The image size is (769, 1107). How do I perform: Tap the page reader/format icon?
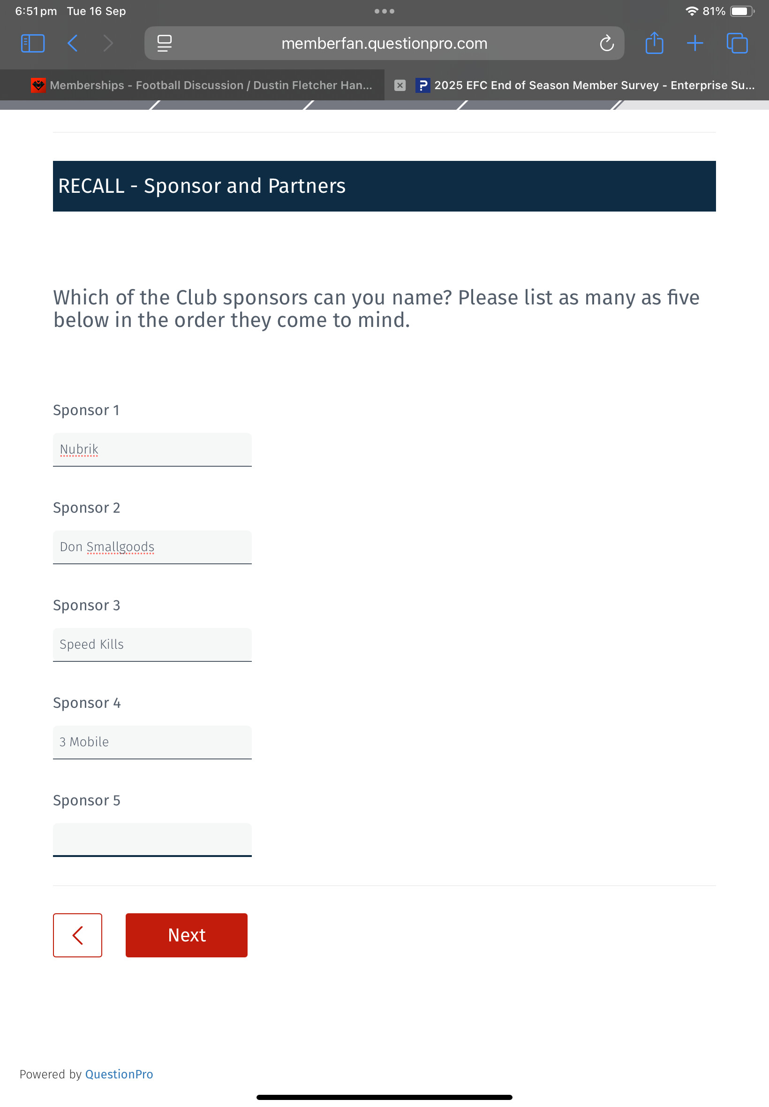(x=164, y=43)
